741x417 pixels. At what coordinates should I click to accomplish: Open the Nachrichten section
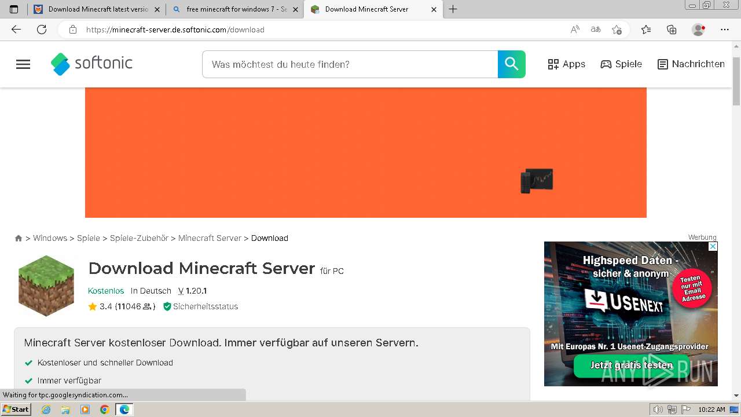coord(691,64)
